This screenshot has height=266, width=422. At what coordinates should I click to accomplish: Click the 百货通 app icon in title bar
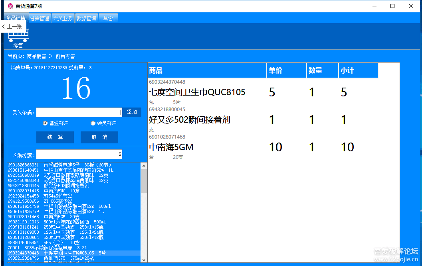tap(10, 6)
